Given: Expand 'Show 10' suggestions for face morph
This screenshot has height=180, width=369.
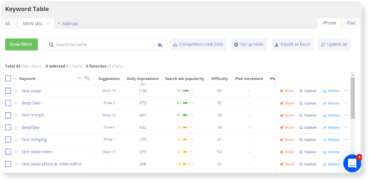Looking at the screenshot, I should pyautogui.click(x=109, y=115).
